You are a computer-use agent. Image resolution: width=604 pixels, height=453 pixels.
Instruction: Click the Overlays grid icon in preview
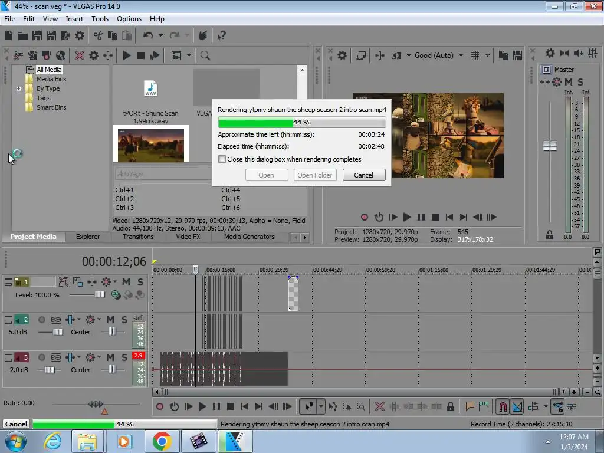[475, 55]
